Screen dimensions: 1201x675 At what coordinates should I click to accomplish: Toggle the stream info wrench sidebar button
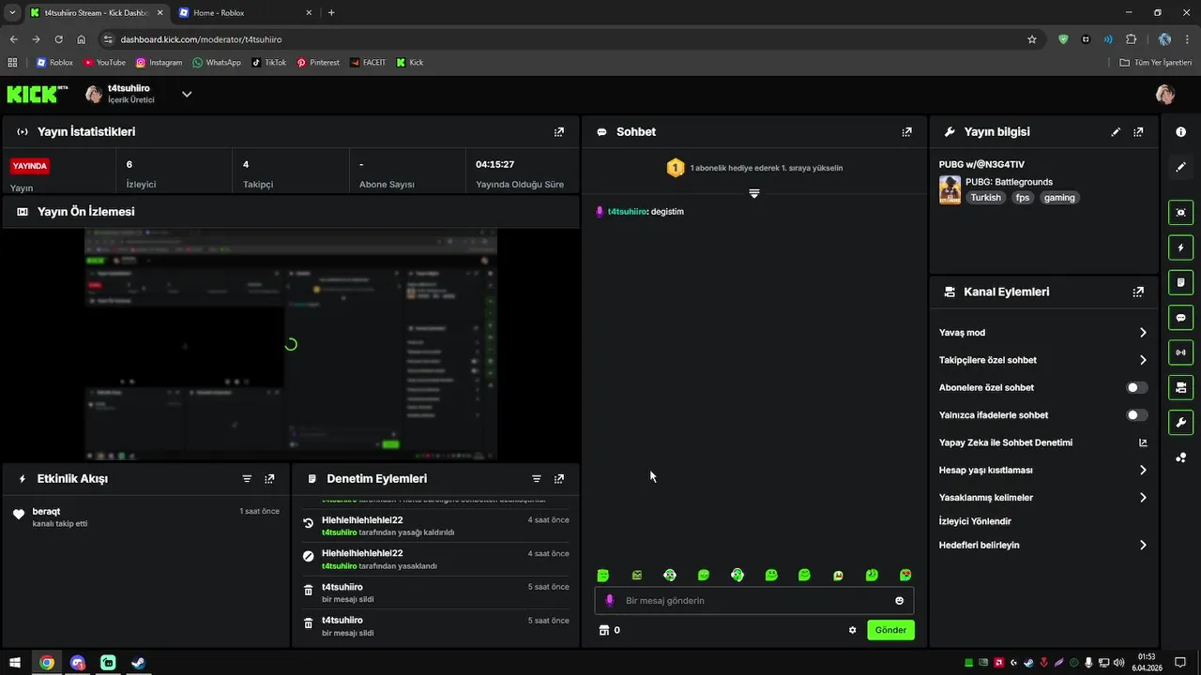[1180, 422]
